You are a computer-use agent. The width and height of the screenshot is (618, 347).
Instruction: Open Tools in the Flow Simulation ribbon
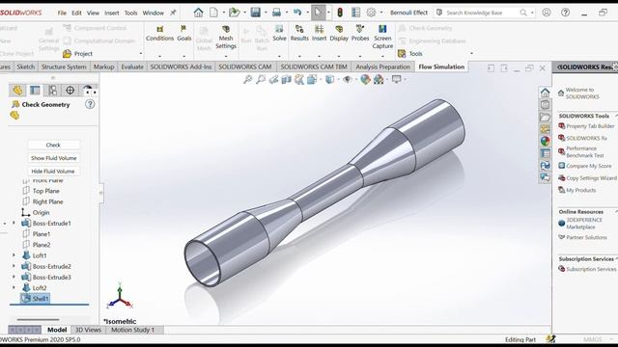[410, 54]
